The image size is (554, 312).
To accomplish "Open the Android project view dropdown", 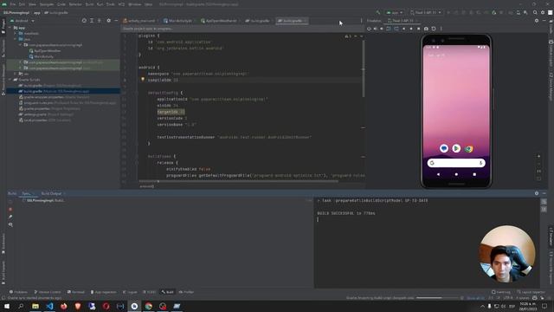I will coord(23,21).
